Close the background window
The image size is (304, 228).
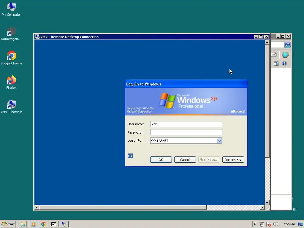click(288, 37)
